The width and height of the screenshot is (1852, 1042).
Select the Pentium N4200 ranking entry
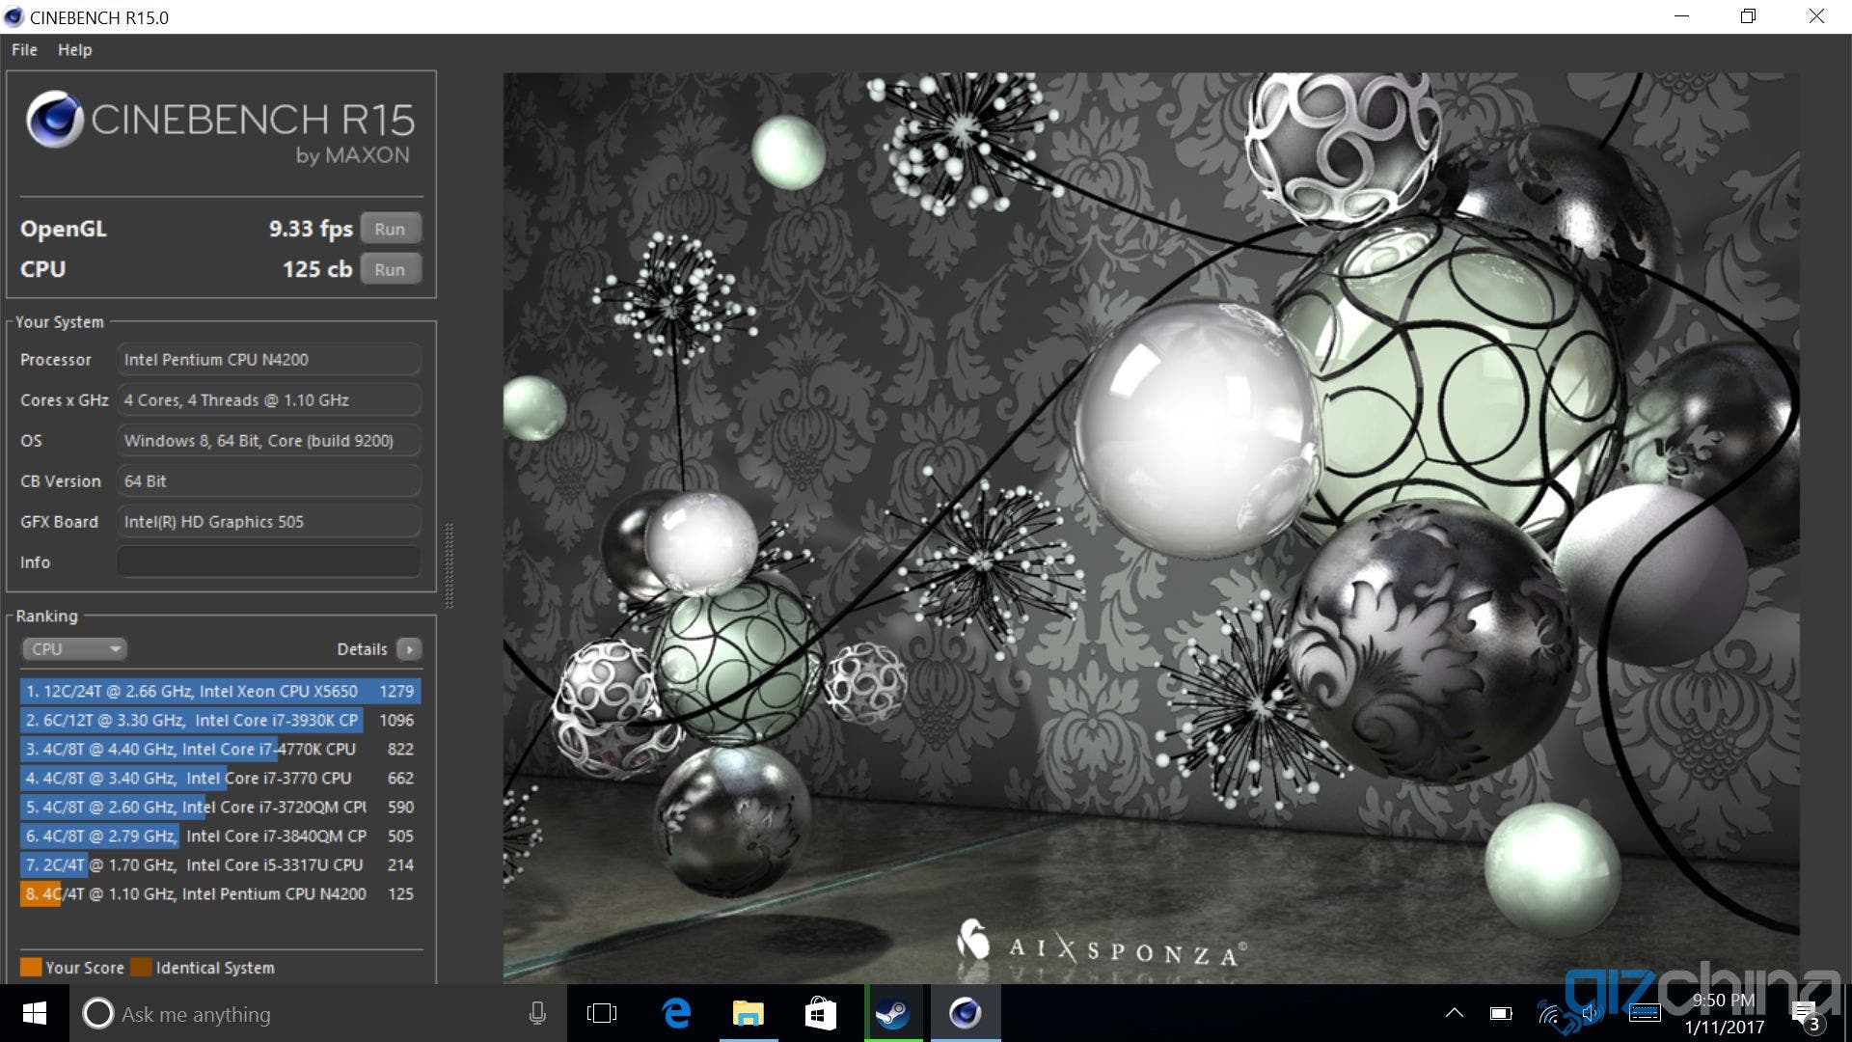[220, 893]
